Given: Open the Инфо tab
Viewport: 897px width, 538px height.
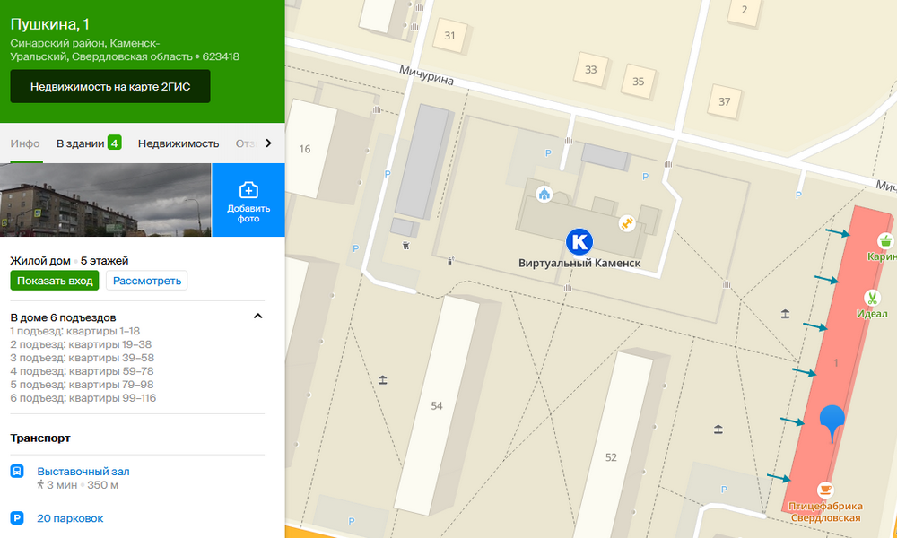Looking at the screenshot, I should [25, 143].
